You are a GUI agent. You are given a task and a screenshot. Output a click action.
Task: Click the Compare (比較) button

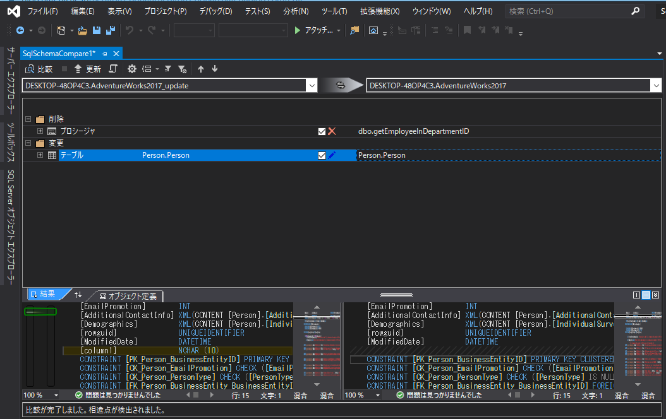click(39, 69)
